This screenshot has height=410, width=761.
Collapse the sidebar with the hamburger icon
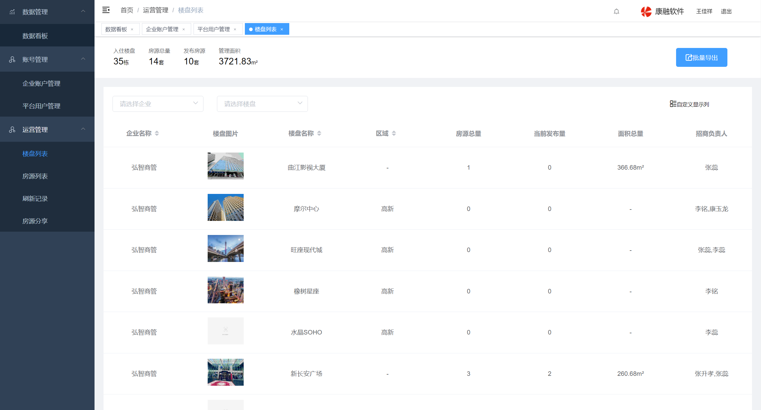(x=106, y=10)
